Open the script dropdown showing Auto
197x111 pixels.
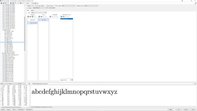tap(4, 84)
